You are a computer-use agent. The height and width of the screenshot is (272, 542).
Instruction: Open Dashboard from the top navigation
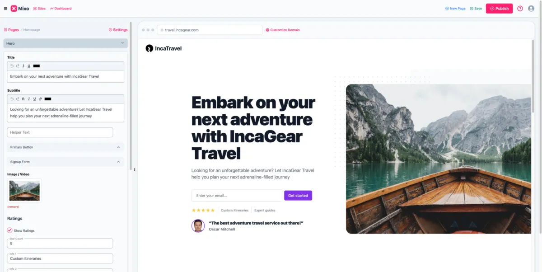click(x=61, y=9)
